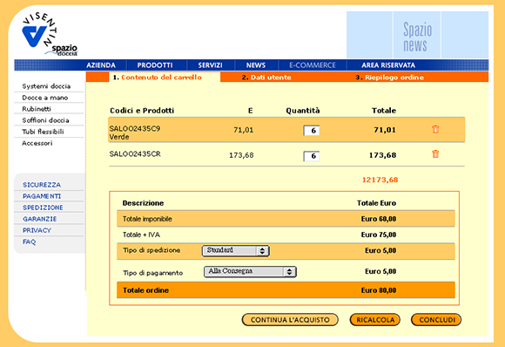This screenshot has width=505, height=347.
Task: Open the NEWS menu item
Action: (x=256, y=65)
